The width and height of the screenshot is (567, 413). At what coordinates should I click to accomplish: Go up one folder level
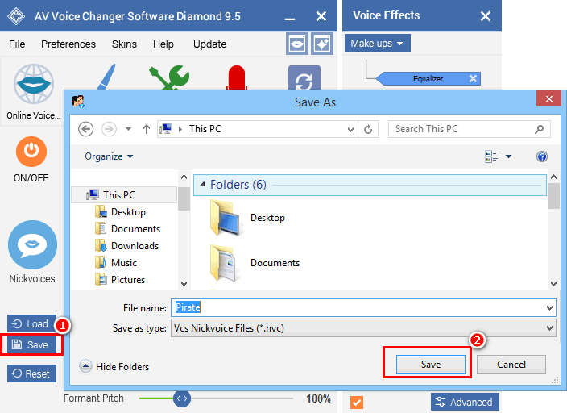click(146, 129)
